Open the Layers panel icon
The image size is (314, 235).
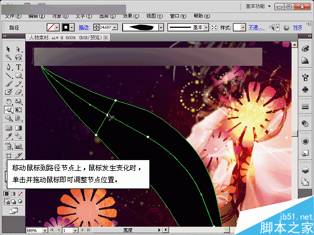click(305, 170)
